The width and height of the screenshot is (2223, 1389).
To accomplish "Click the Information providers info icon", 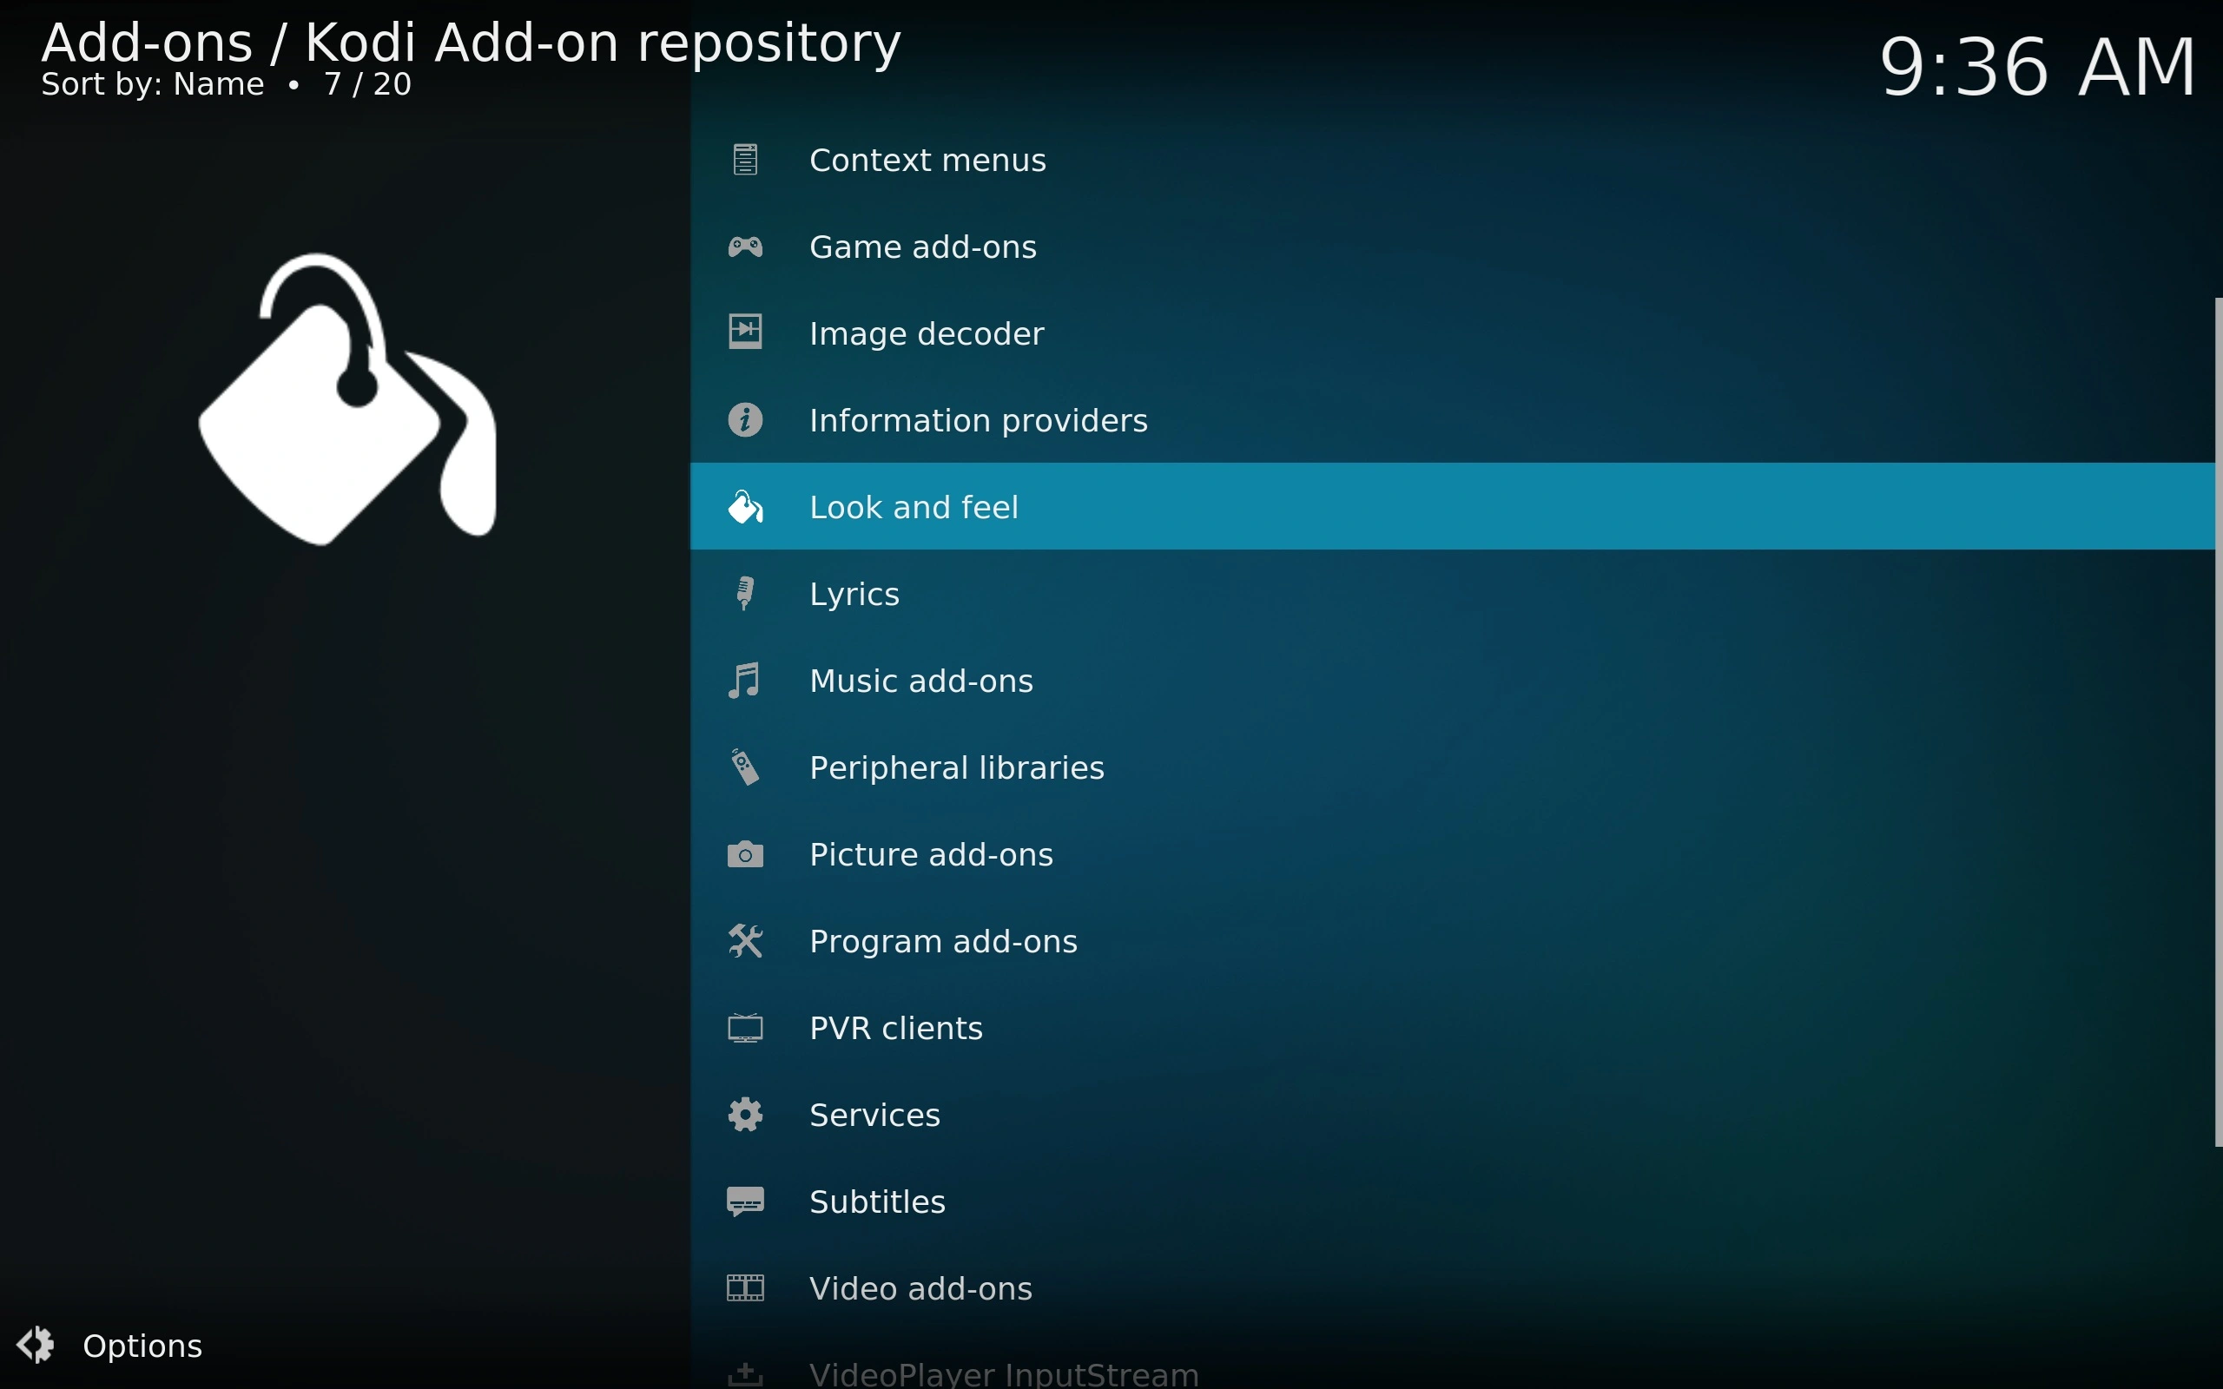I will click(x=745, y=420).
